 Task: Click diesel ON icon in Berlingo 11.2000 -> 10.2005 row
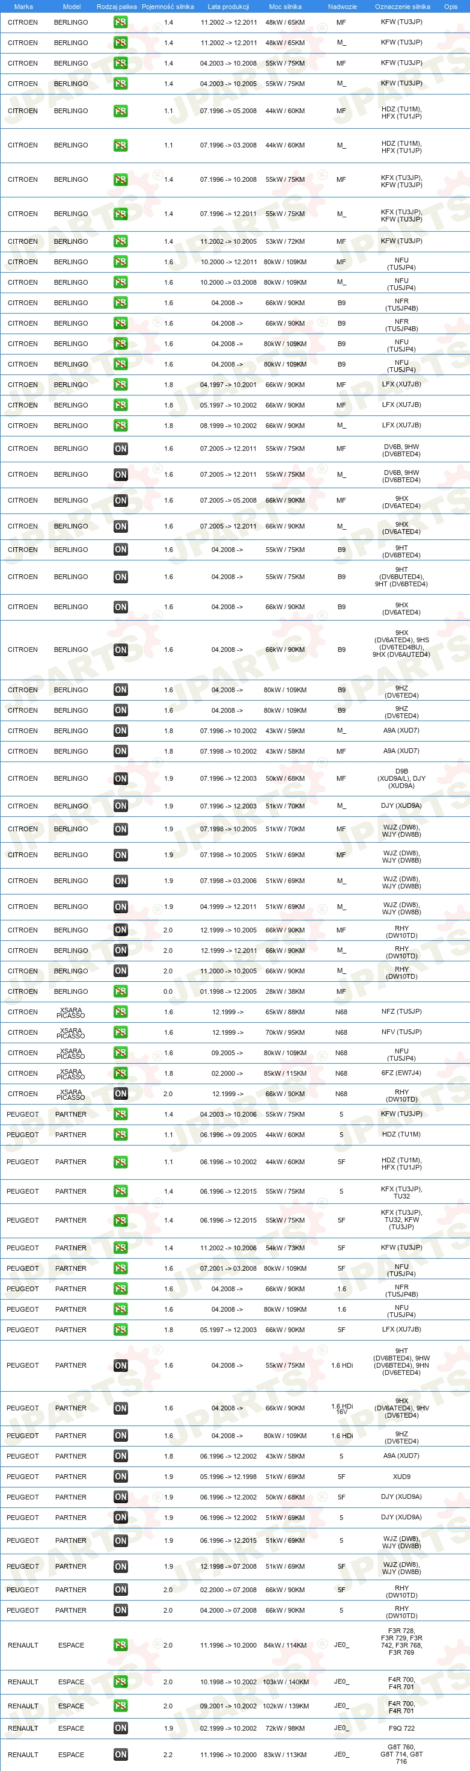(x=121, y=971)
